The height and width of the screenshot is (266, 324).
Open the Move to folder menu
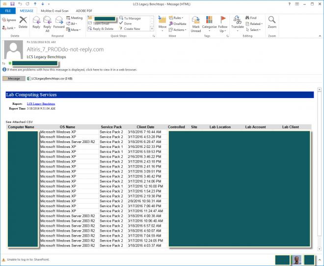coord(162,24)
